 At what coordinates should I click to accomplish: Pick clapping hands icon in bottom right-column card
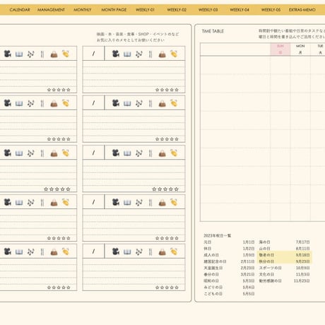click(x=174, y=252)
